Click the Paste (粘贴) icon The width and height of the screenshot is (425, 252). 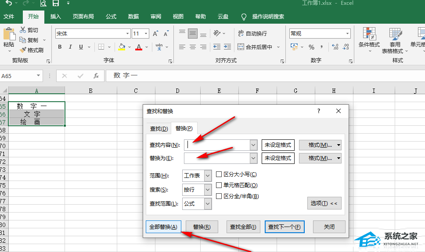point(9,35)
